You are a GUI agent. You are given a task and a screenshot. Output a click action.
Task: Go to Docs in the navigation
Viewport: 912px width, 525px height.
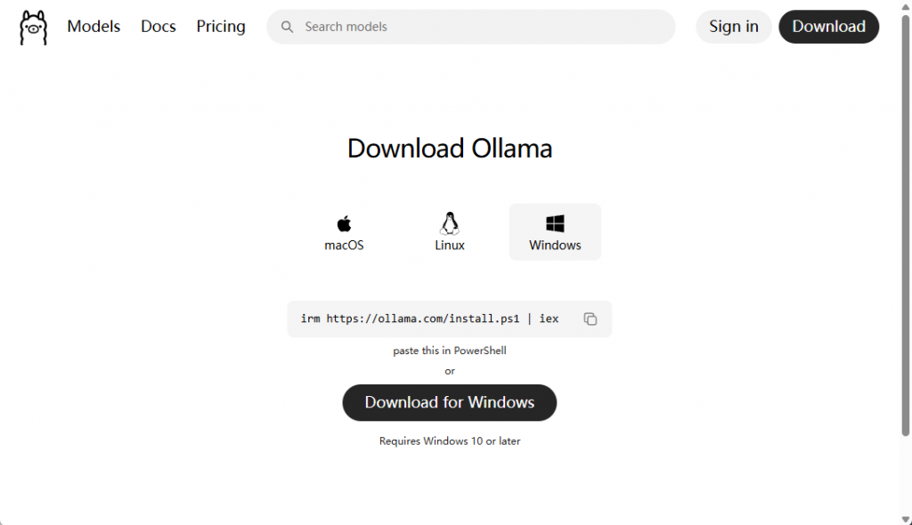[x=159, y=27]
